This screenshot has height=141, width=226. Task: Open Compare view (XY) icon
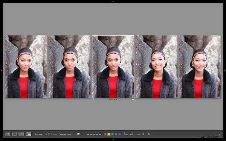[x=21, y=134]
